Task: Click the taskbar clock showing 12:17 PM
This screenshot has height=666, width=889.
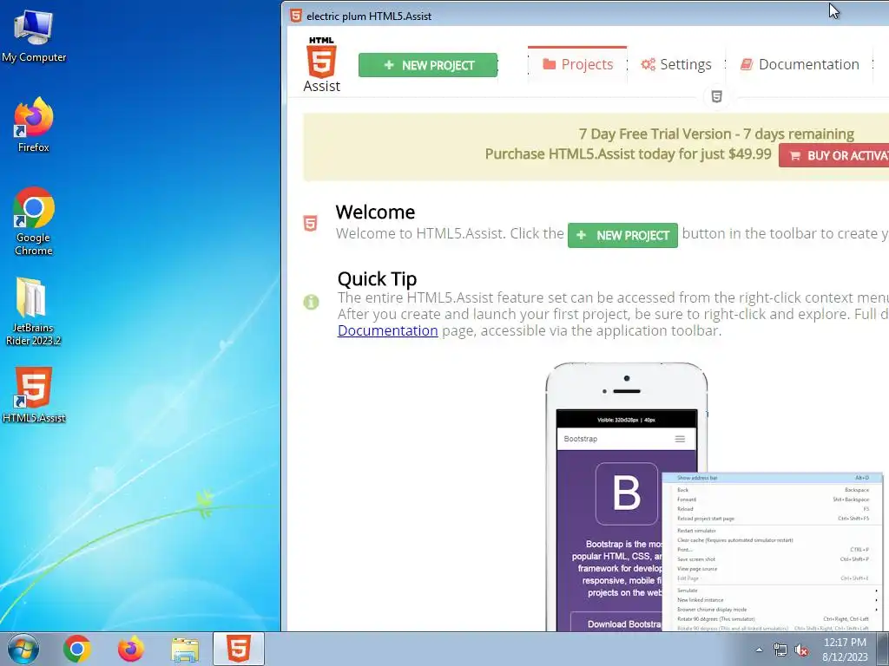Action: pos(845,650)
